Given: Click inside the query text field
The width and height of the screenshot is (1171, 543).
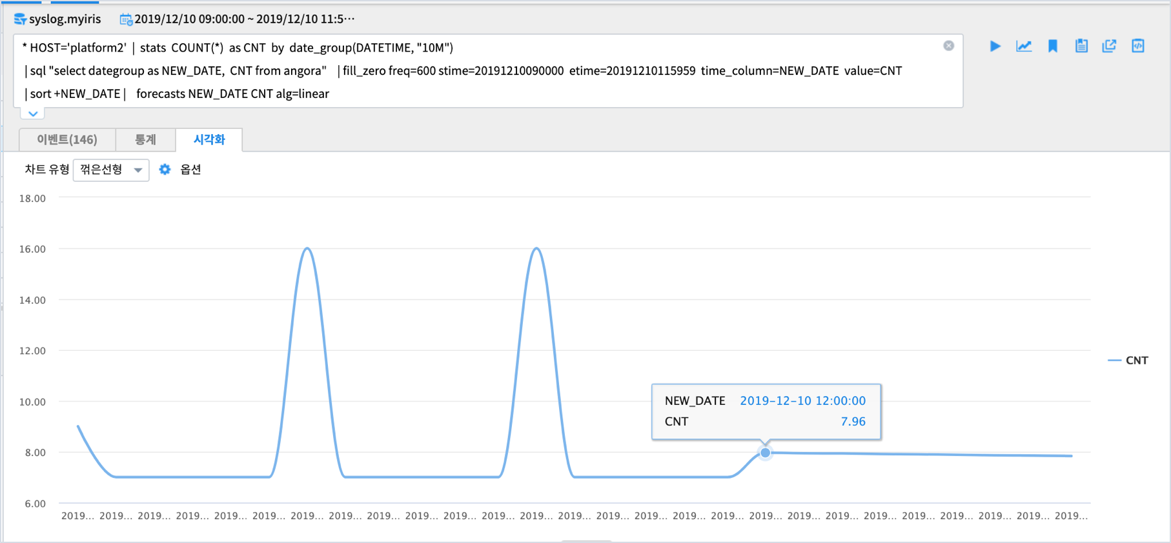Looking at the screenshot, I should click(488, 71).
